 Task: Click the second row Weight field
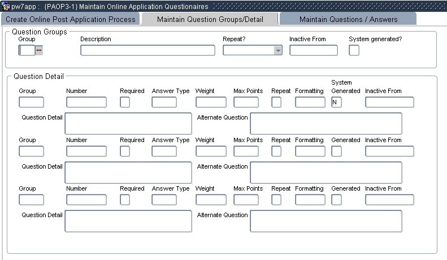pos(211,151)
